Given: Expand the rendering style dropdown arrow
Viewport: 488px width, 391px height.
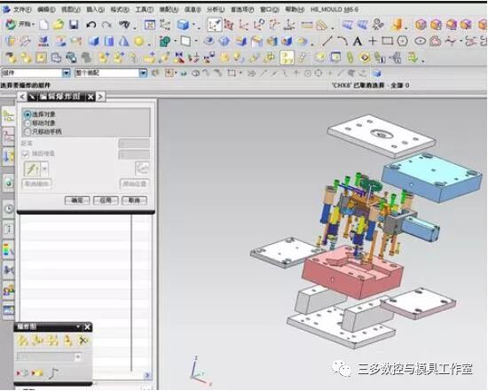Looking at the screenshot, I should point(194,25).
